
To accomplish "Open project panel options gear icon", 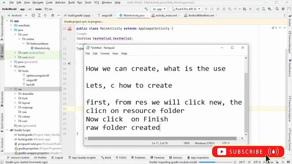I will click(x=53, y=15).
